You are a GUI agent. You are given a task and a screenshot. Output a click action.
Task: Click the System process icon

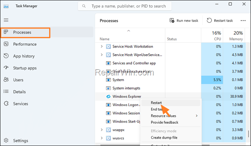tap(108, 80)
